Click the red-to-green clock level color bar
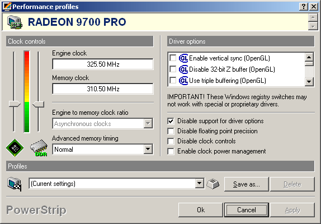321x224 pixels. 27,92
